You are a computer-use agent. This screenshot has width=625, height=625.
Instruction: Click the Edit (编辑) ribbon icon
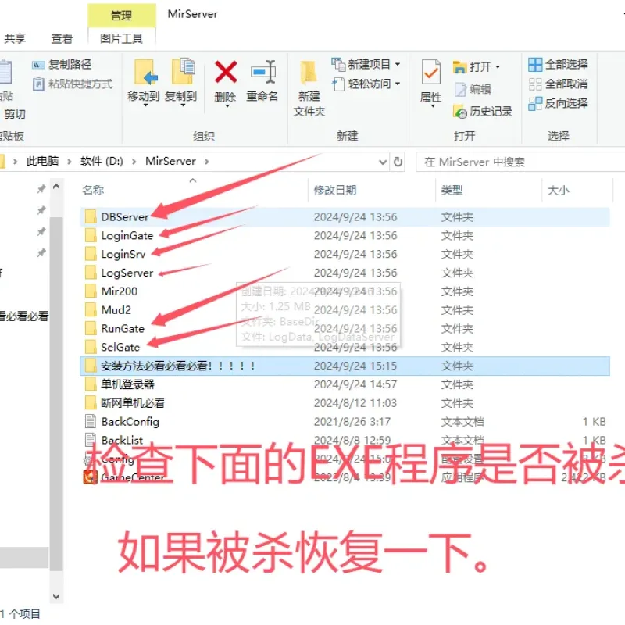(x=460, y=89)
